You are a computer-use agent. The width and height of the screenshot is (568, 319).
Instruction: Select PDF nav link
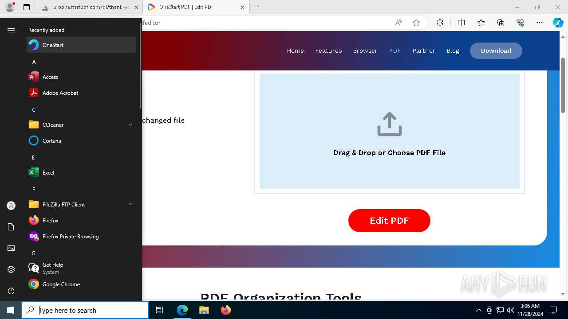coord(395,51)
